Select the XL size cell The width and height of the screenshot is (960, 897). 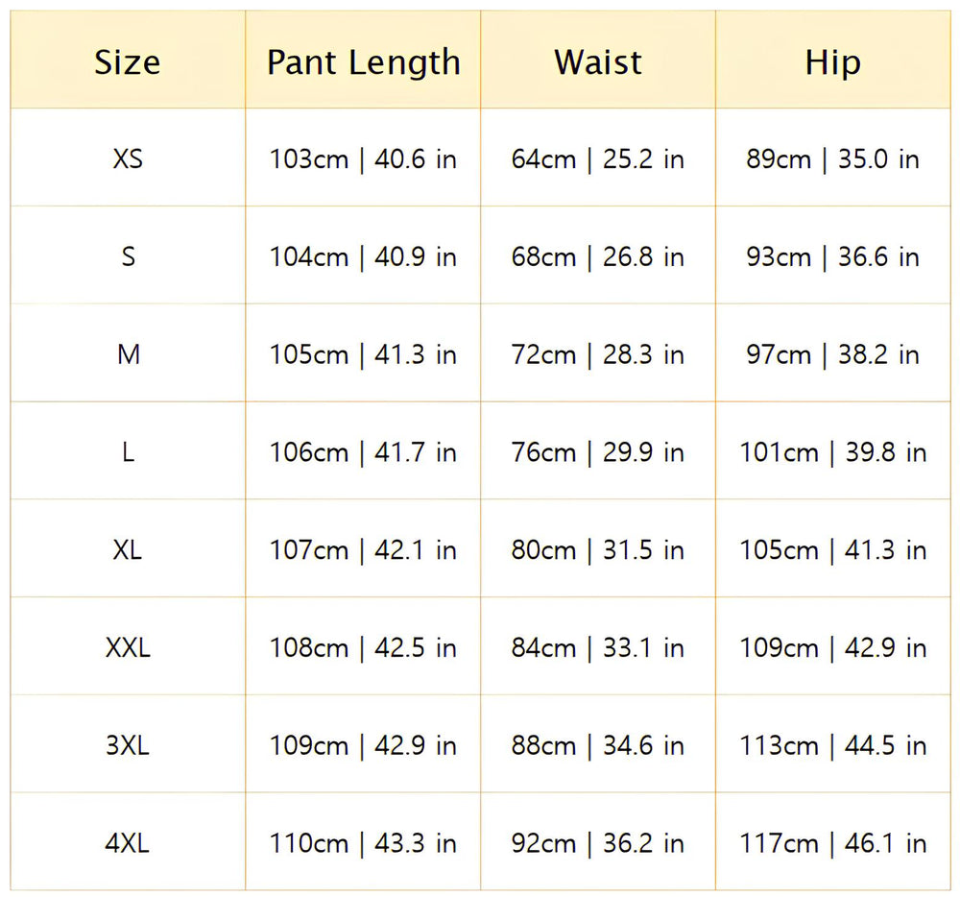coord(128,550)
